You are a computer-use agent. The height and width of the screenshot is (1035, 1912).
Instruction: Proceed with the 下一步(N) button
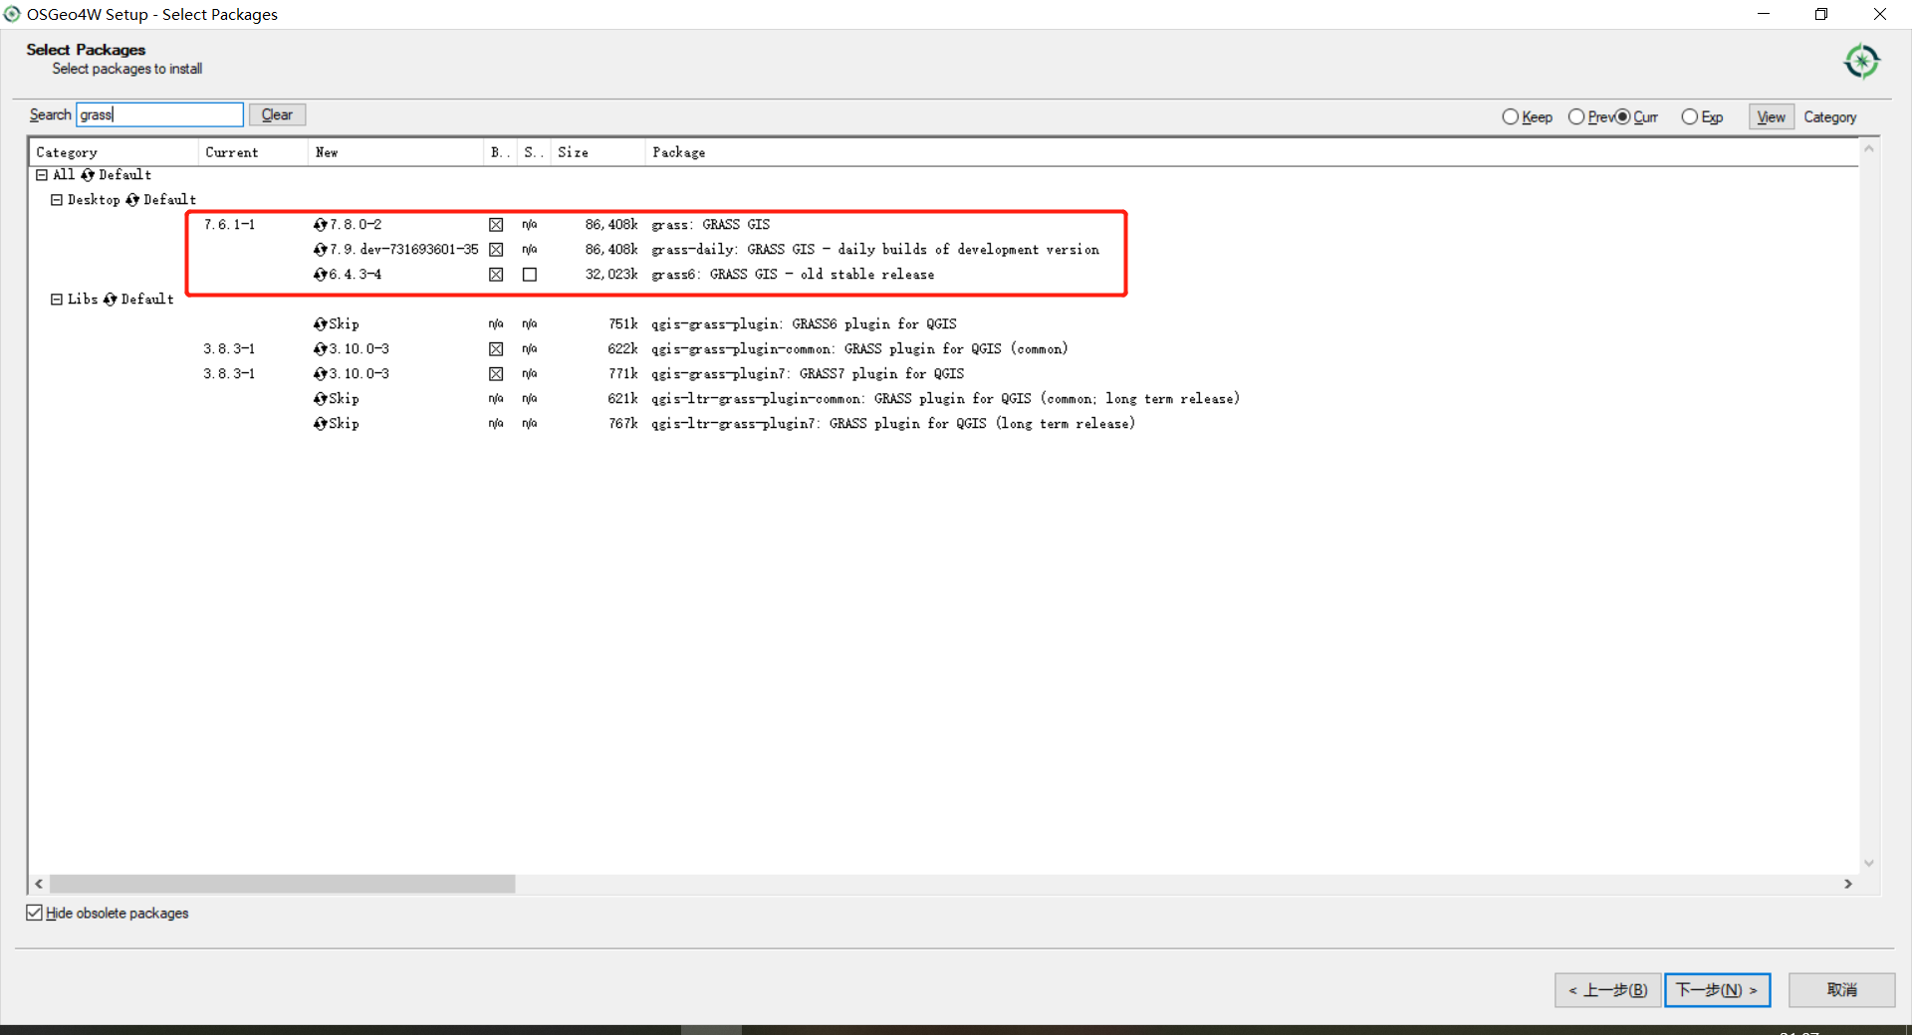coord(1718,990)
